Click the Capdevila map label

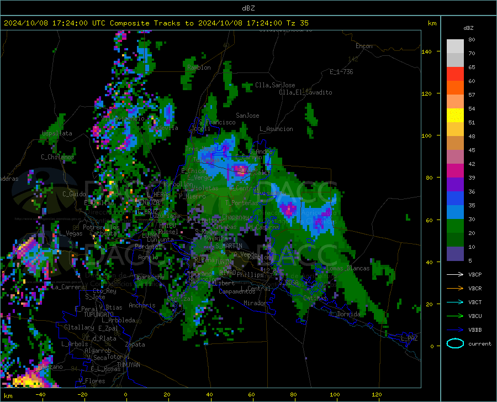coord(163,128)
